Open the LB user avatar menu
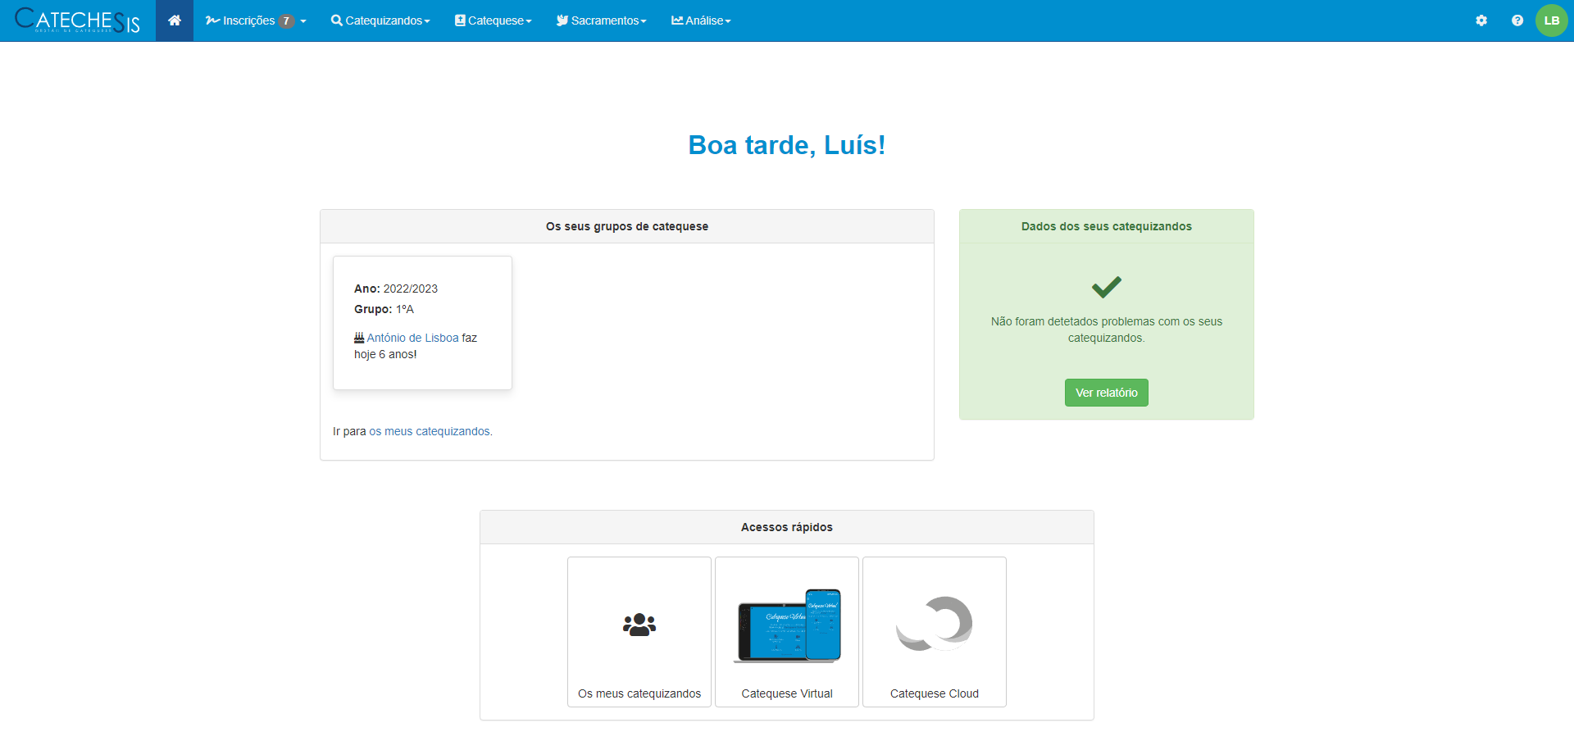This screenshot has height=741, width=1574. pos(1551,20)
